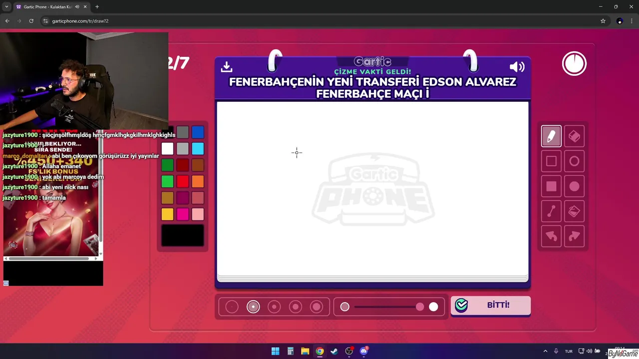The width and height of the screenshot is (639, 359).
Task: Pick the orange color swatch
Action: pyautogui.click(x=198, y=181)
